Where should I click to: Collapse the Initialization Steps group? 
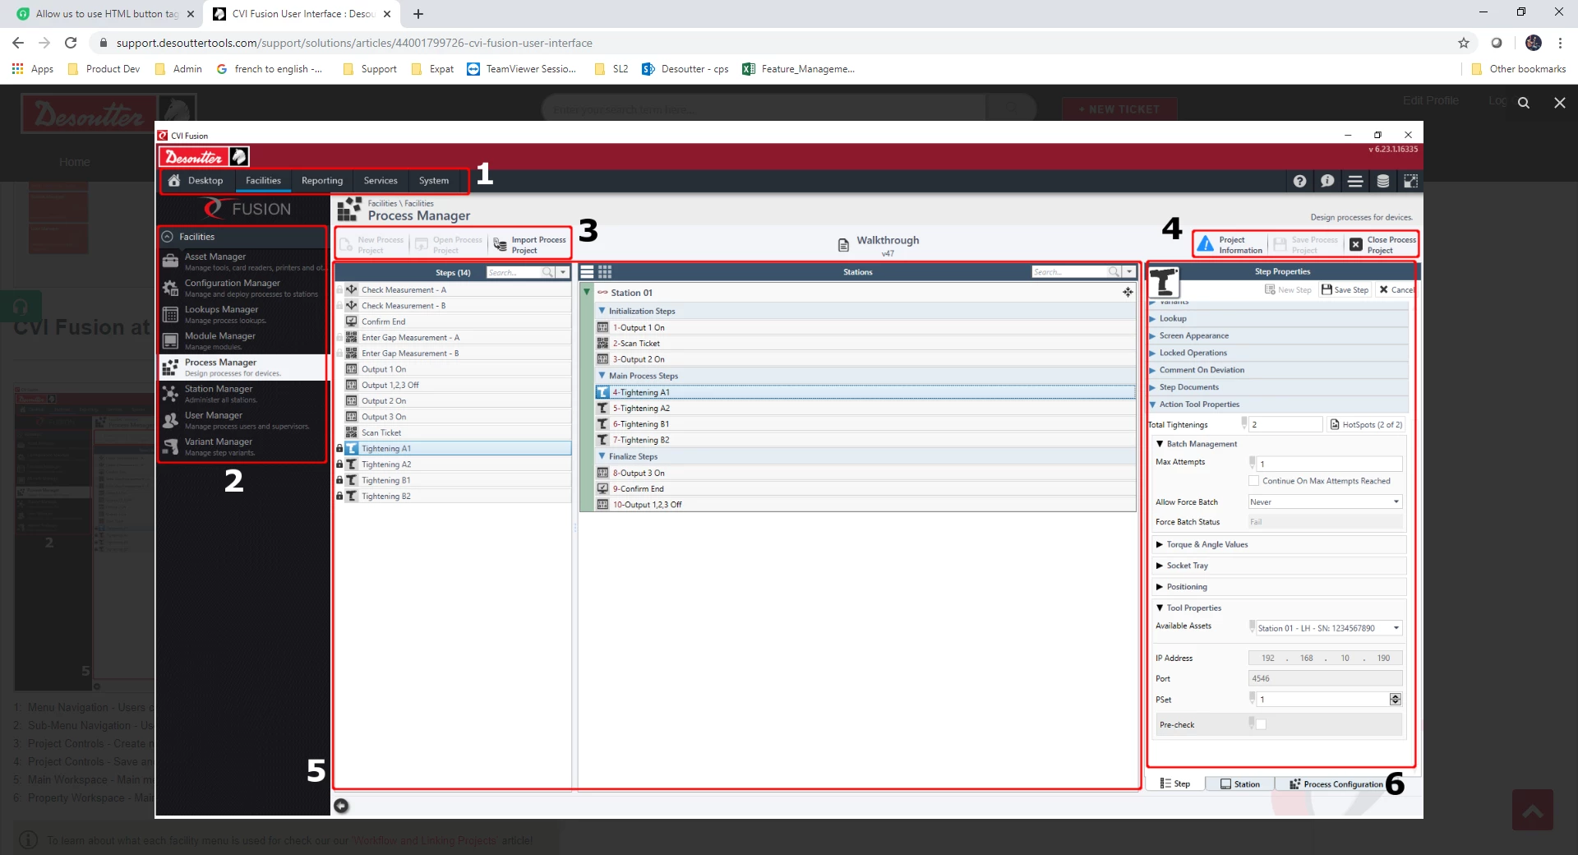pyautogui.click(x=602, y=311)
